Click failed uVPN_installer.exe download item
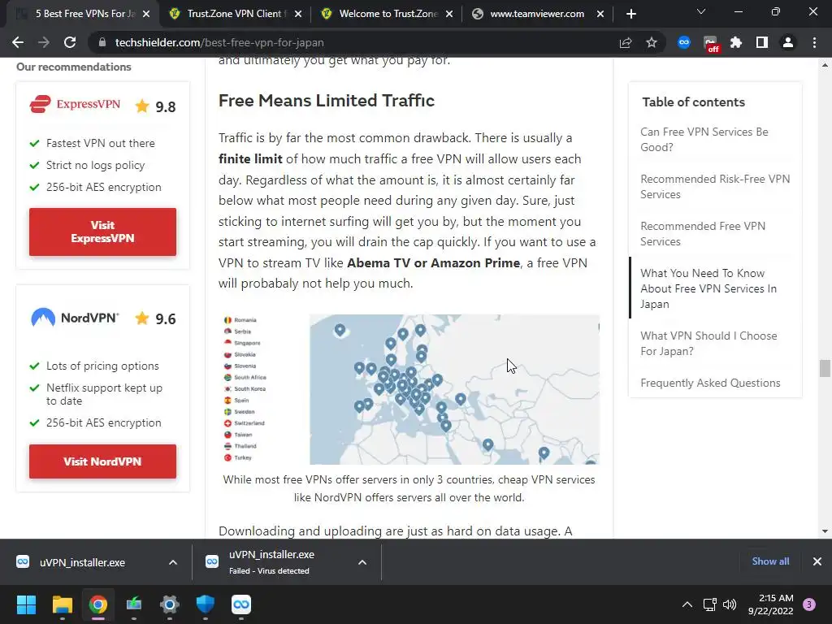The image size is (832, 624). click(271, 562)
